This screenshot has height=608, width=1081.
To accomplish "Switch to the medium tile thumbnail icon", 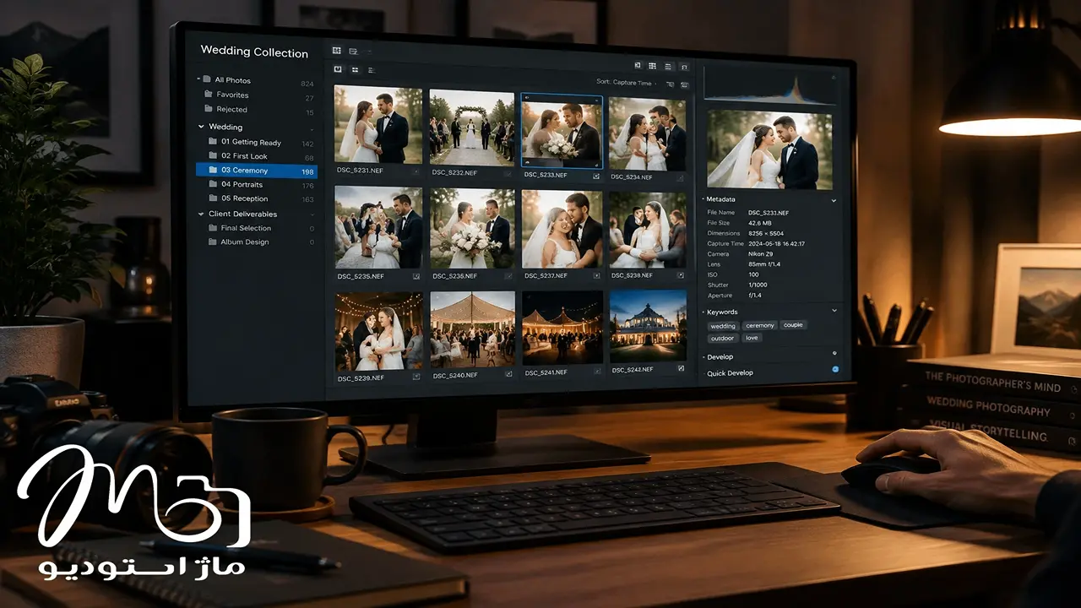I will click(355, 70).
